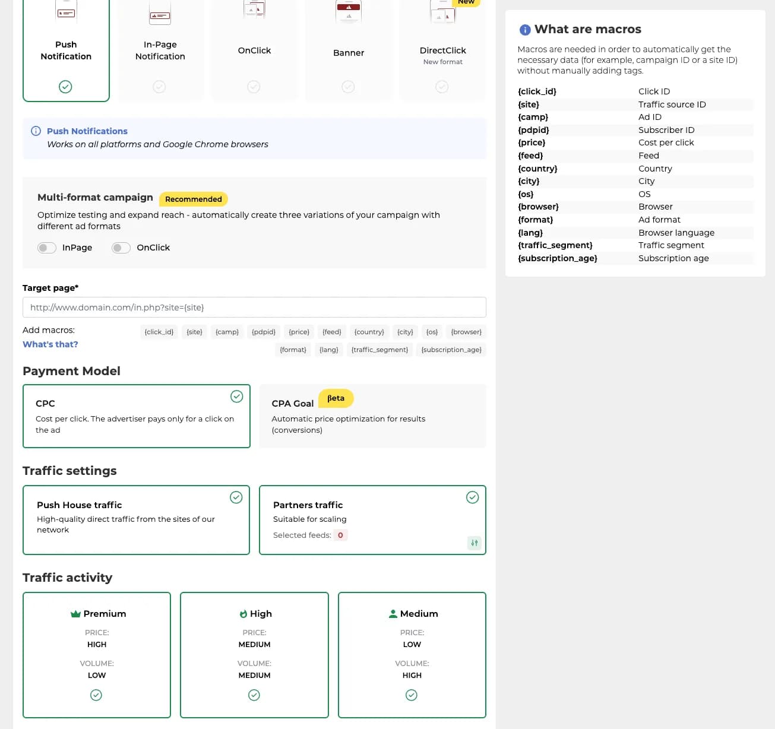
Task: Click the Medium person icon
Action: click(393, 614)
